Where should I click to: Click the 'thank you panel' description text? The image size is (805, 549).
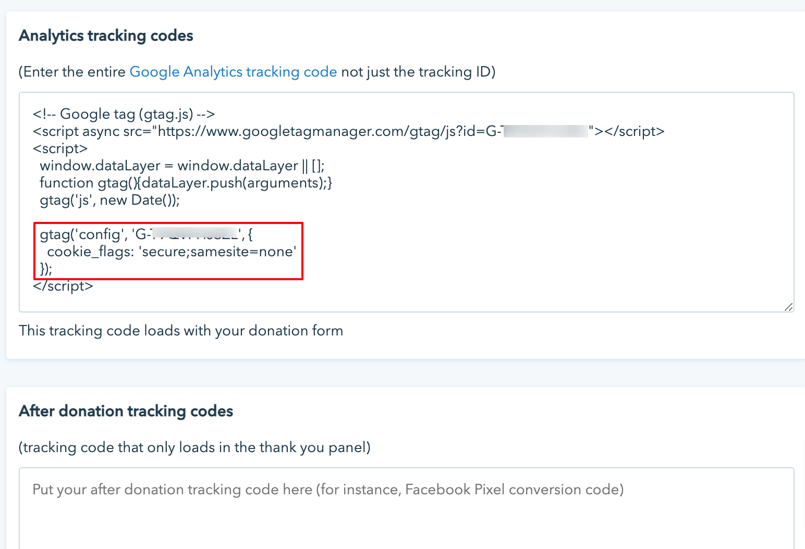(x=194, y=447)
